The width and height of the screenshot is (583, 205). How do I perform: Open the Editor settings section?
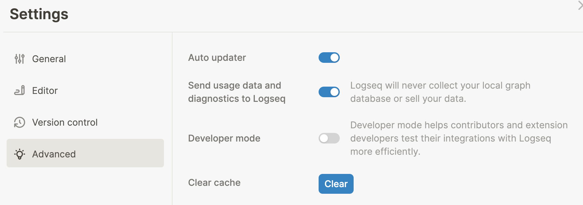[x=44, y=90]
